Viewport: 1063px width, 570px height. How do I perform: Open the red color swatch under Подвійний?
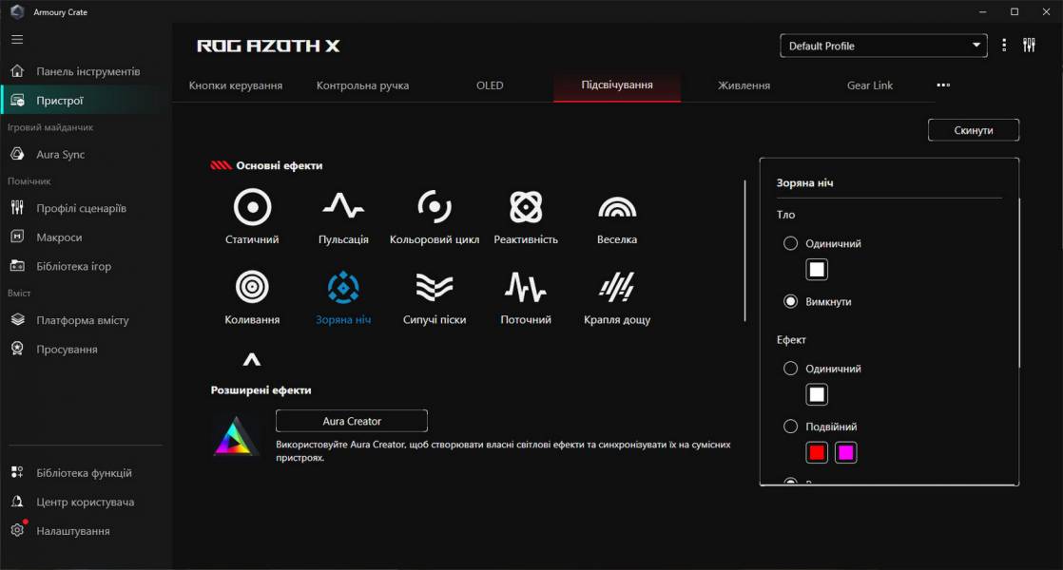tap(817, 452)
